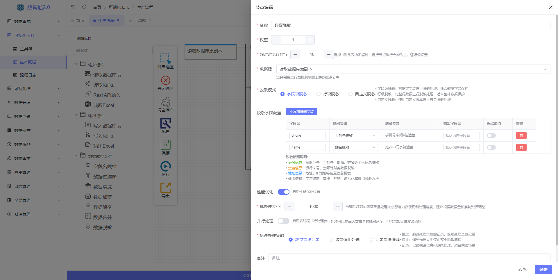Select the 写入Kafka component icon
This screenshot has width=558, height=280.
88,135
